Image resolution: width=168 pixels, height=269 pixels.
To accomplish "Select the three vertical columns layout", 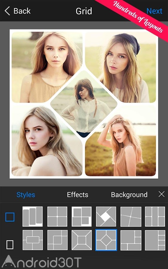I will pos(33,216).
